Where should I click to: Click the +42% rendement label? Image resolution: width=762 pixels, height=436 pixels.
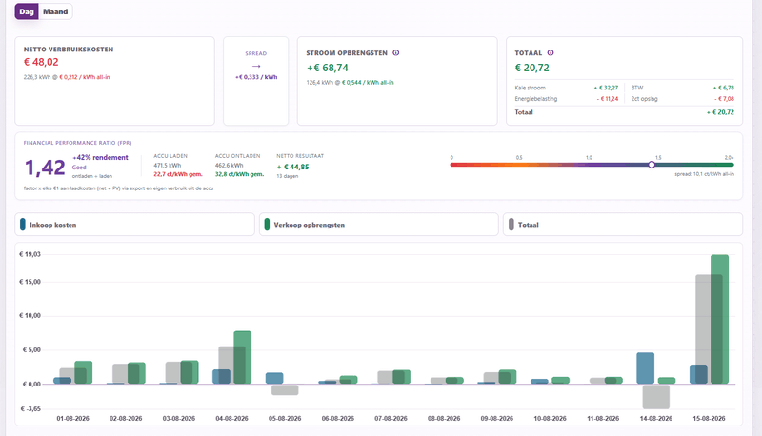point(101,157)
